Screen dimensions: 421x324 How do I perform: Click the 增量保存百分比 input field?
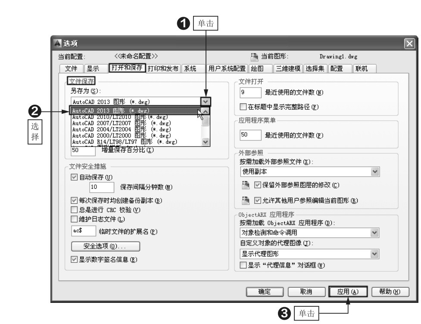[83, 150]
